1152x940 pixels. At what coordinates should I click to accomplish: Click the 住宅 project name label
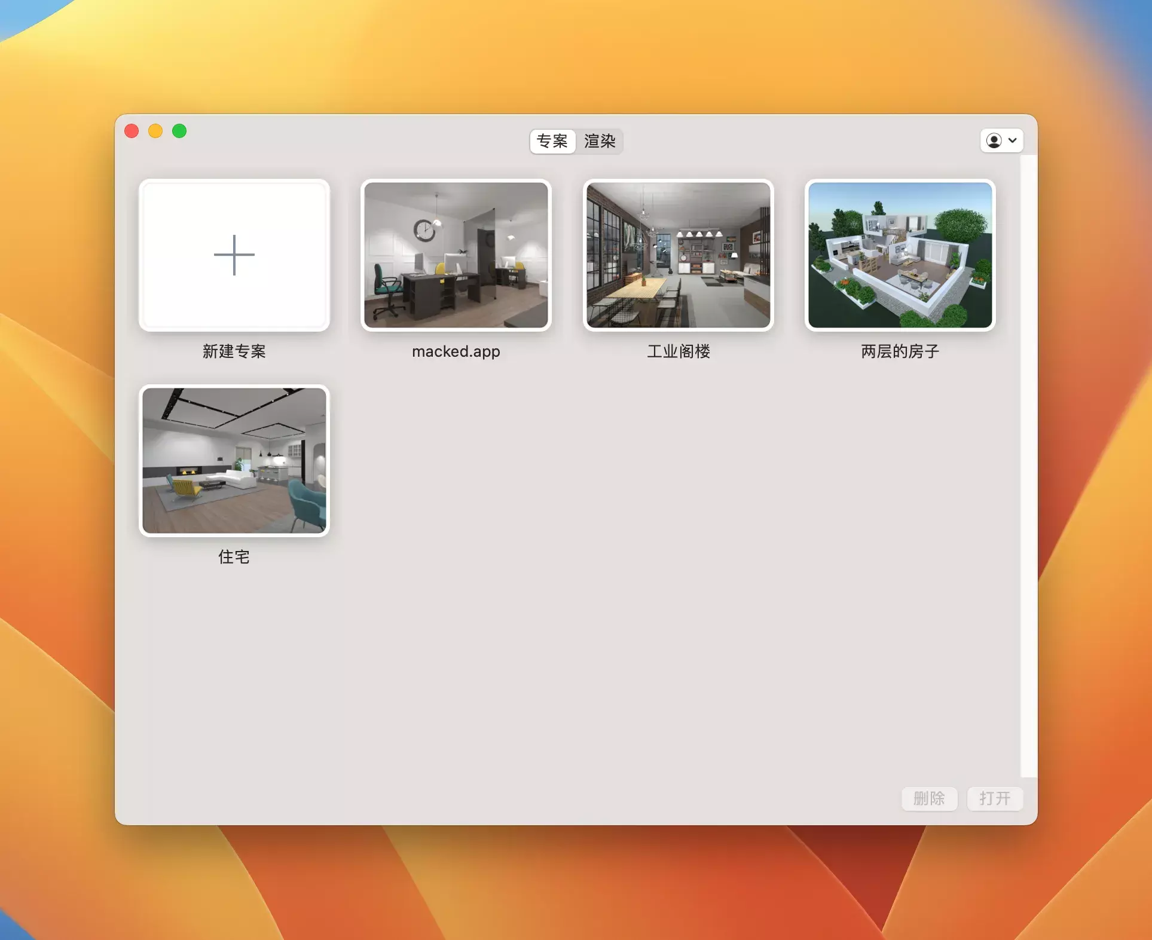pos(234,557)
